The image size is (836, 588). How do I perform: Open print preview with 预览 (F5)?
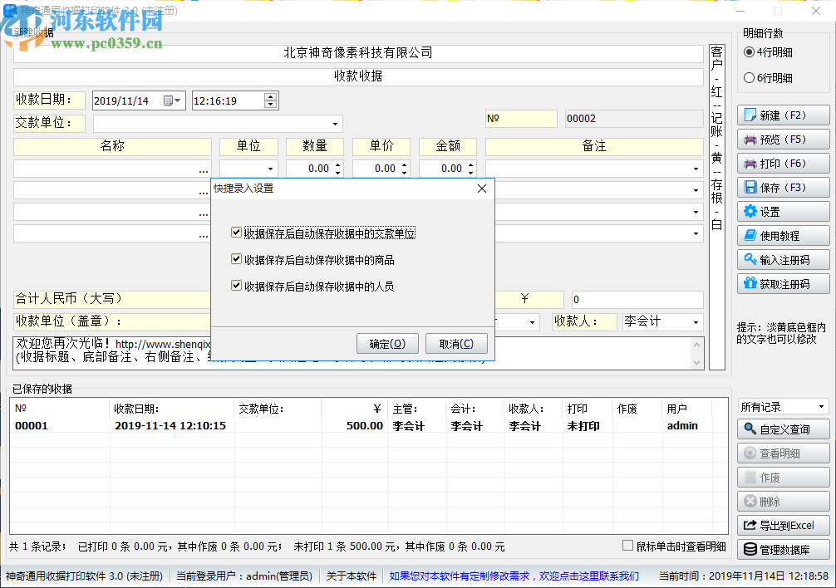784,139
